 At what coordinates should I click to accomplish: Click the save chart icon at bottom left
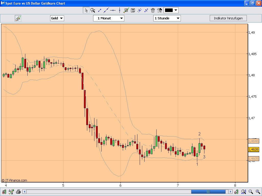(x=4, y=192)
